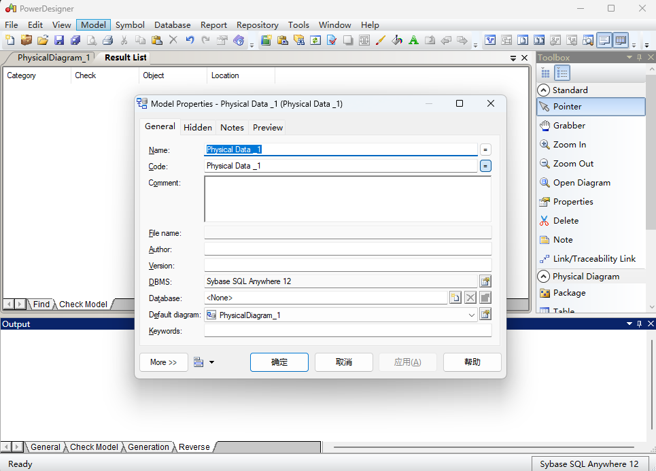Select the Zoom Out tool
656x471 pixels.
tap(591, 164)
